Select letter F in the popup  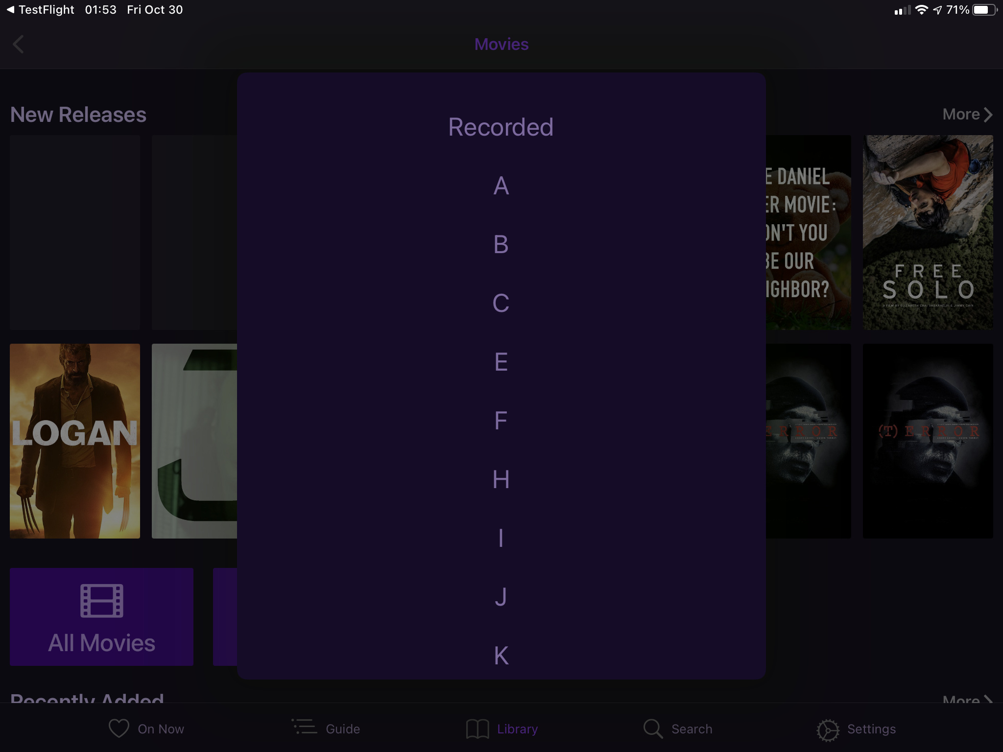501,421
